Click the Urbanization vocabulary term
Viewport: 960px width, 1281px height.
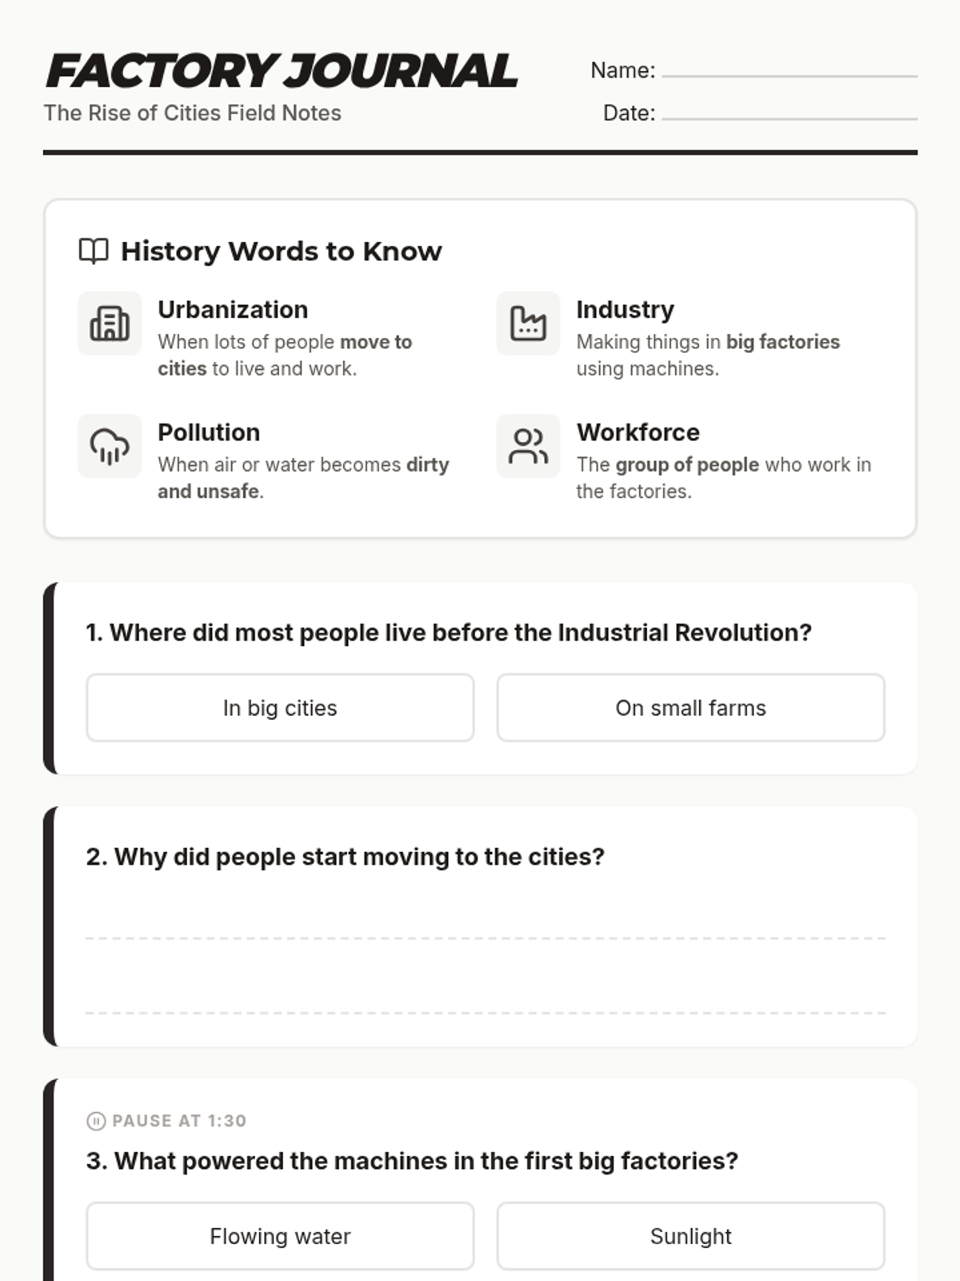click(x=233, y=309)
